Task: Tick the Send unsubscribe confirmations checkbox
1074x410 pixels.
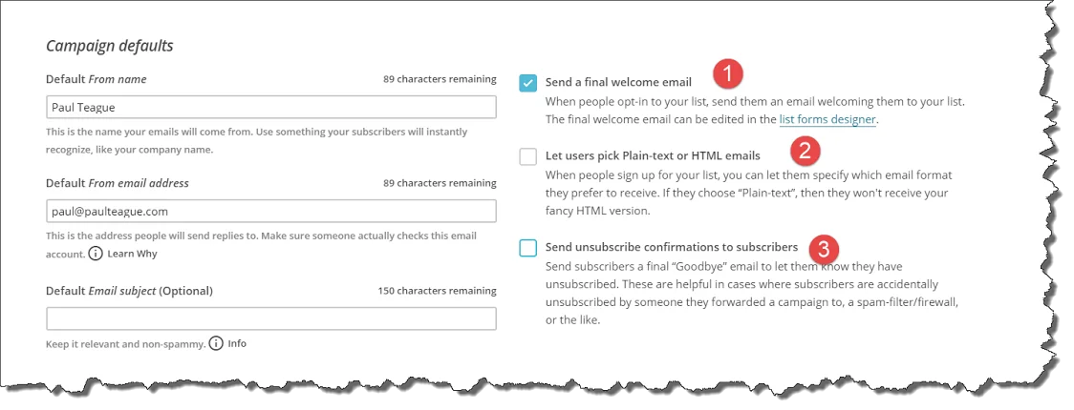Action: tap(528, 248)
